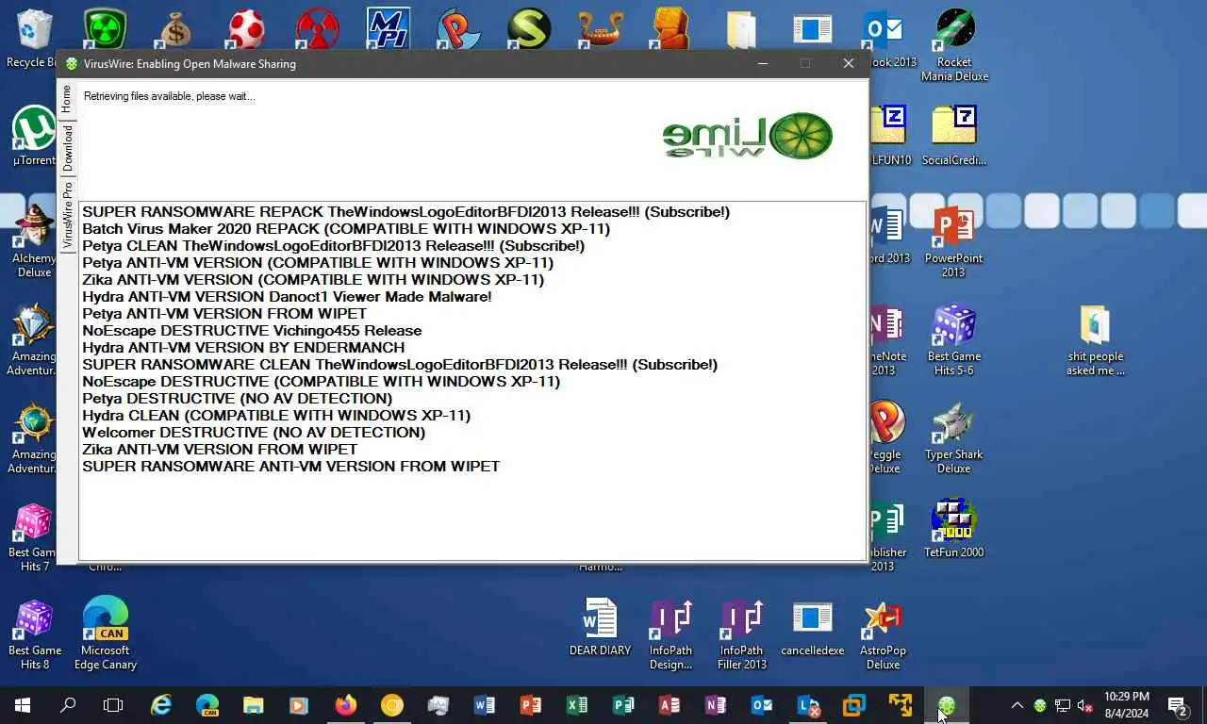Click the lime icon in system tray
This screenshot has height=724, width=1207.
pyautogui.click(x=1039, y=705)
